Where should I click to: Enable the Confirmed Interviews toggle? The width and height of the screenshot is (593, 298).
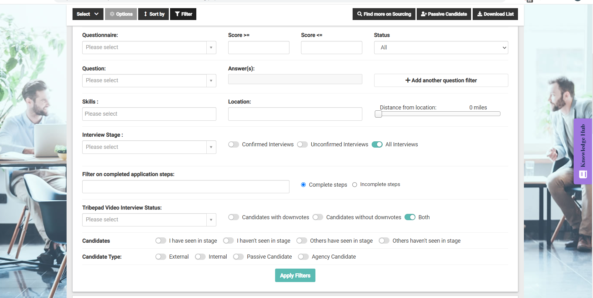(234, 144)
